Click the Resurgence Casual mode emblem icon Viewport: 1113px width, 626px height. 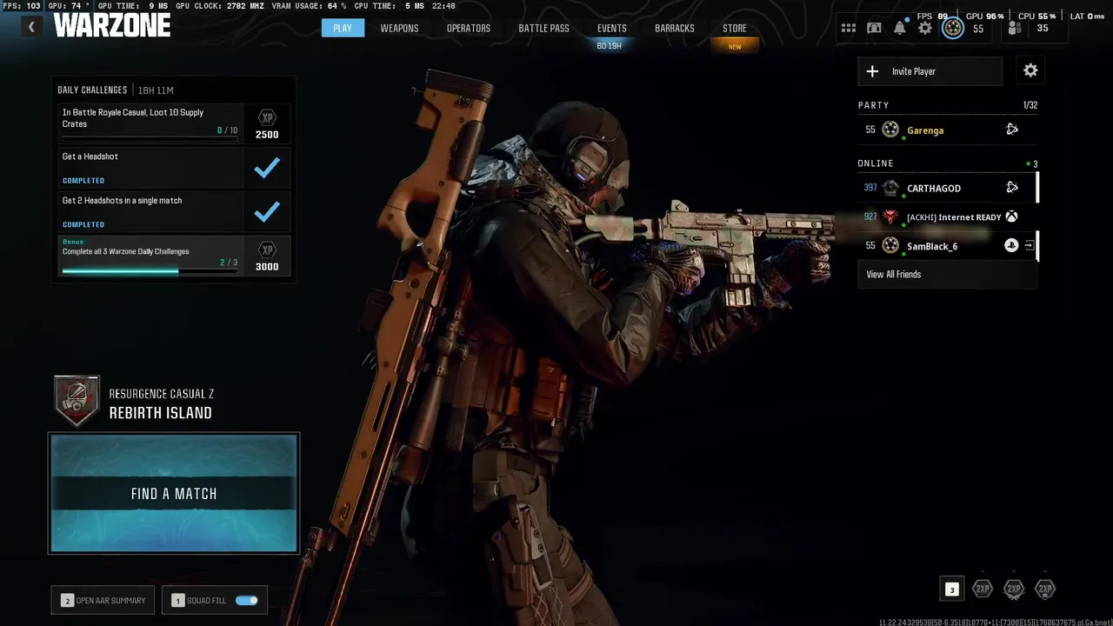tap(77, 401)
